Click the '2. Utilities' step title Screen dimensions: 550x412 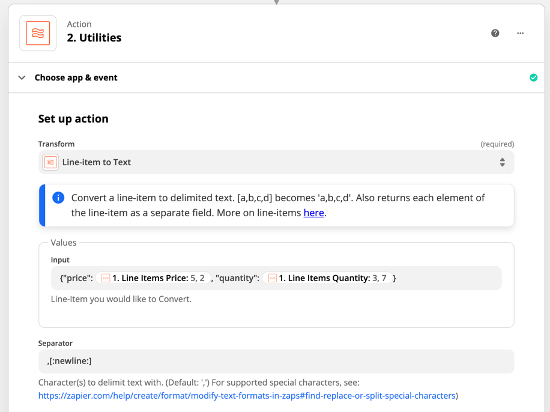pos(94,38)
